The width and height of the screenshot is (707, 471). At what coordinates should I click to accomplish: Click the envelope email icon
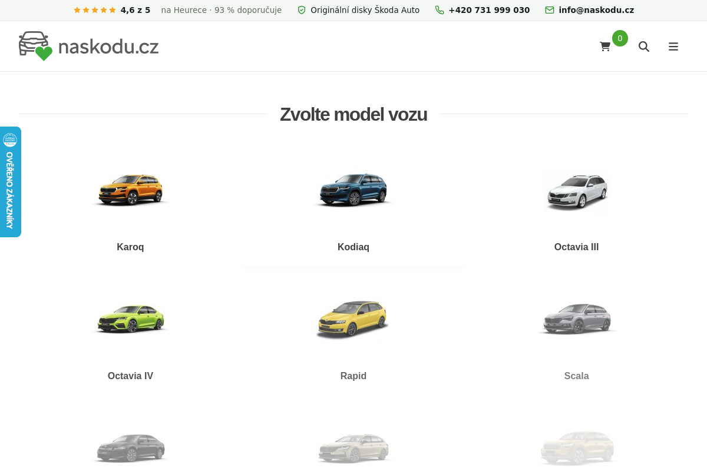pyautogui.click(x=550, y=10)
